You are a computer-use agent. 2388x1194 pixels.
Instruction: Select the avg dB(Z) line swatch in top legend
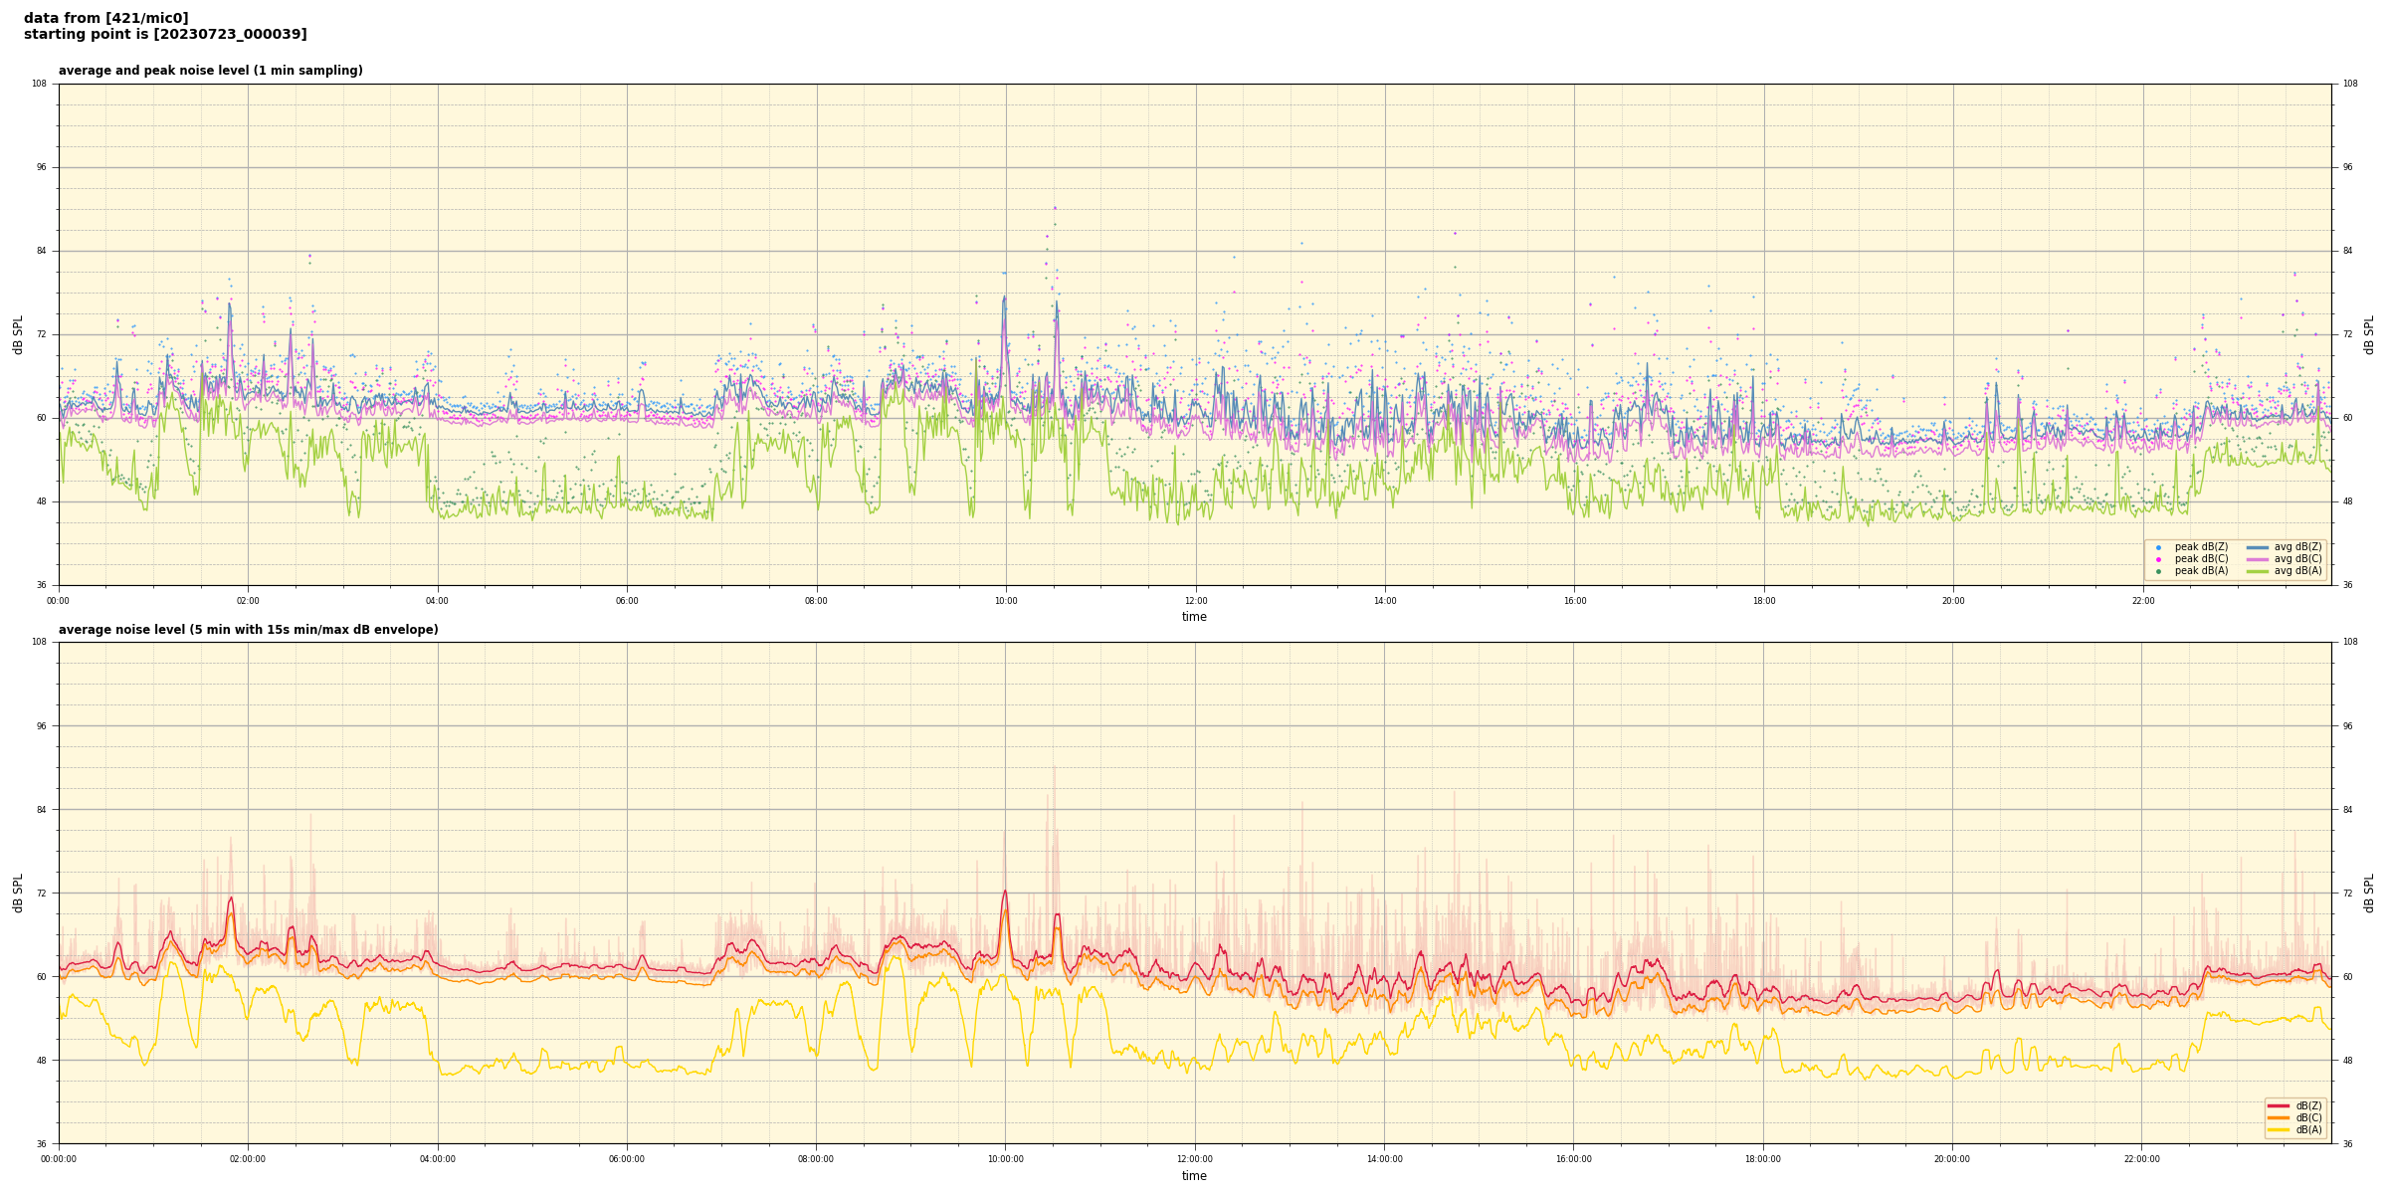pyautogui.click(x=2258, y=547)
